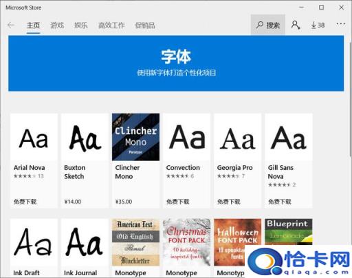The image size is (352, 278).
Task: Open the three-dot more options menu
Action: [x=341, y=24]
